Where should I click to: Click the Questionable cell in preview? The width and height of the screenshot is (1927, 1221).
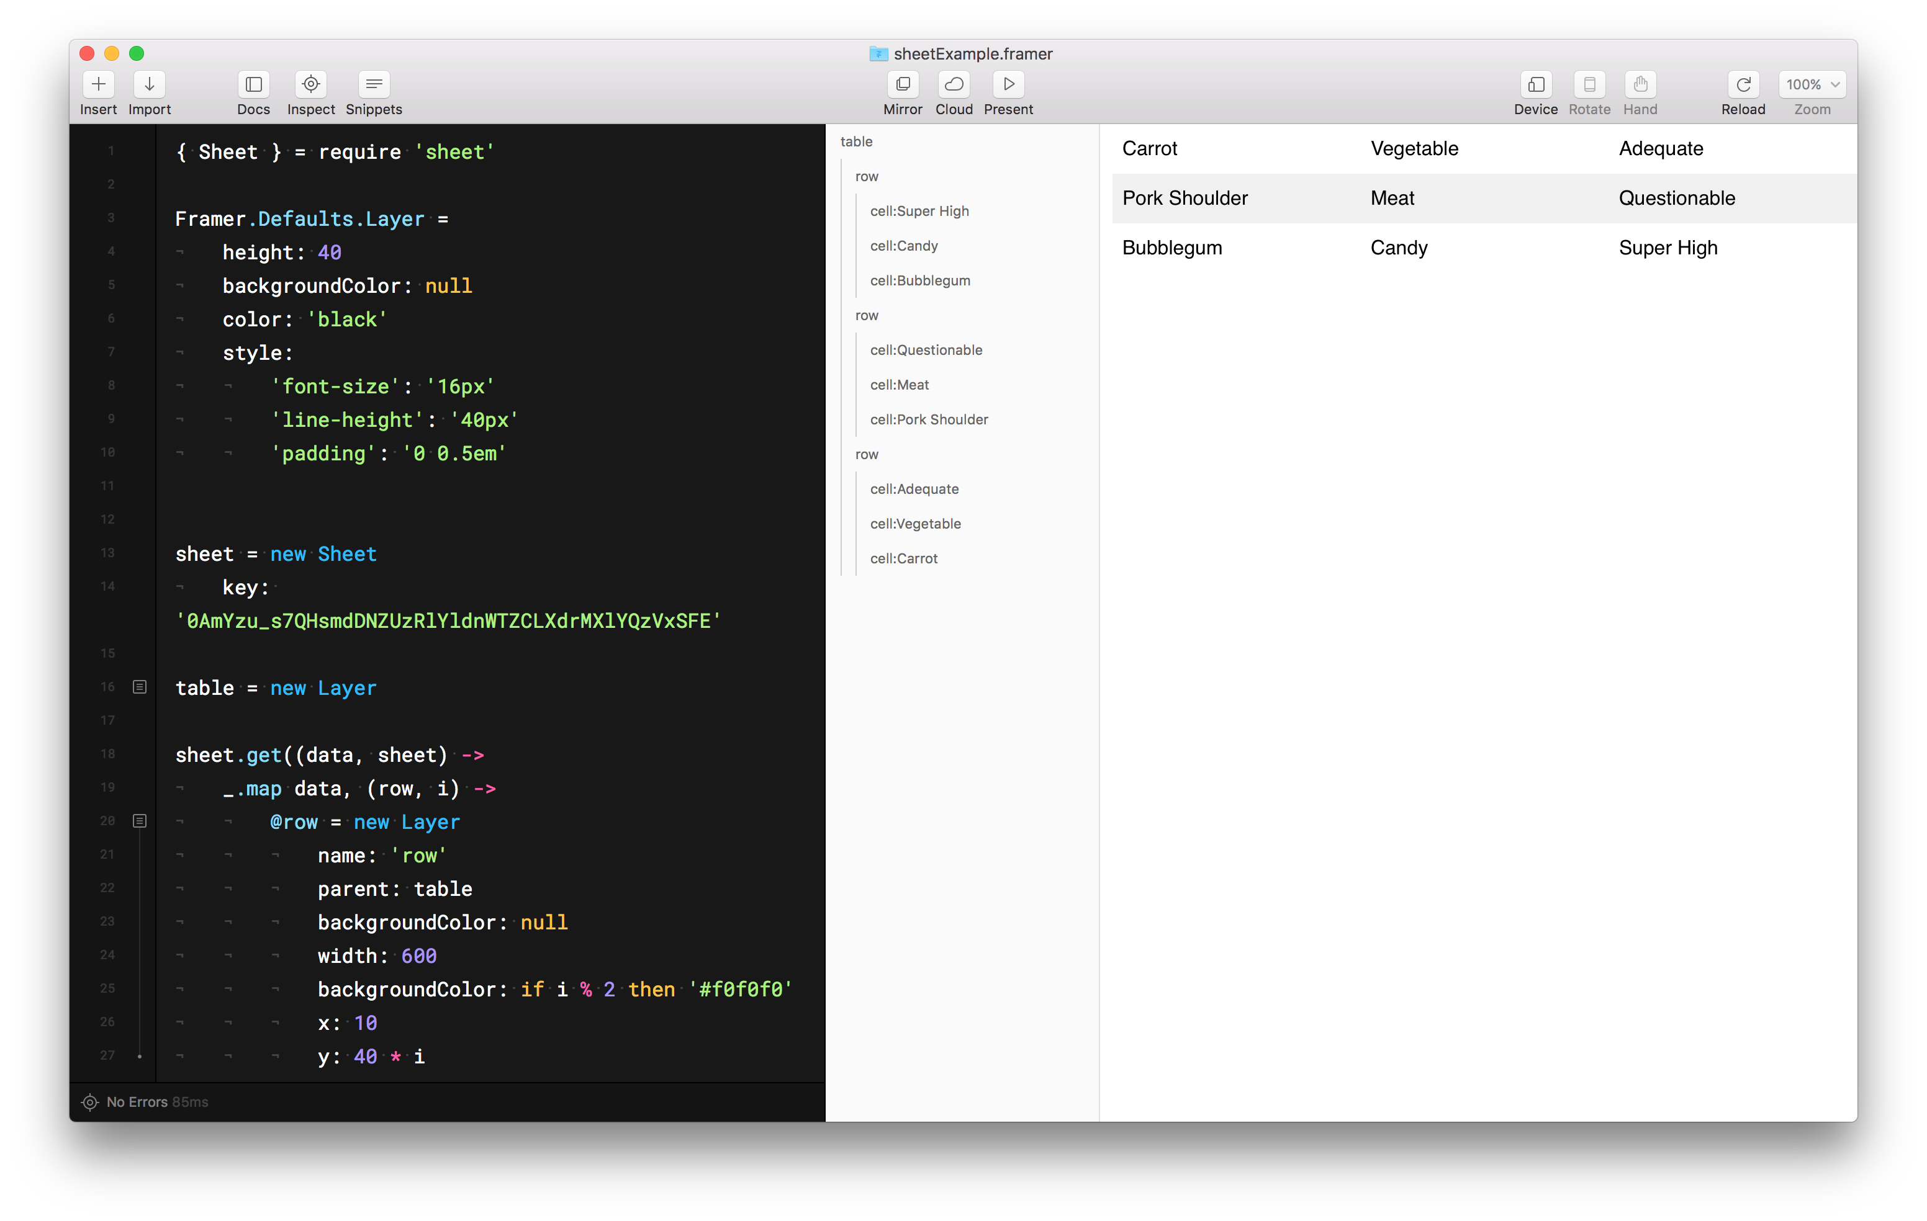click(x=1677, y=199)
